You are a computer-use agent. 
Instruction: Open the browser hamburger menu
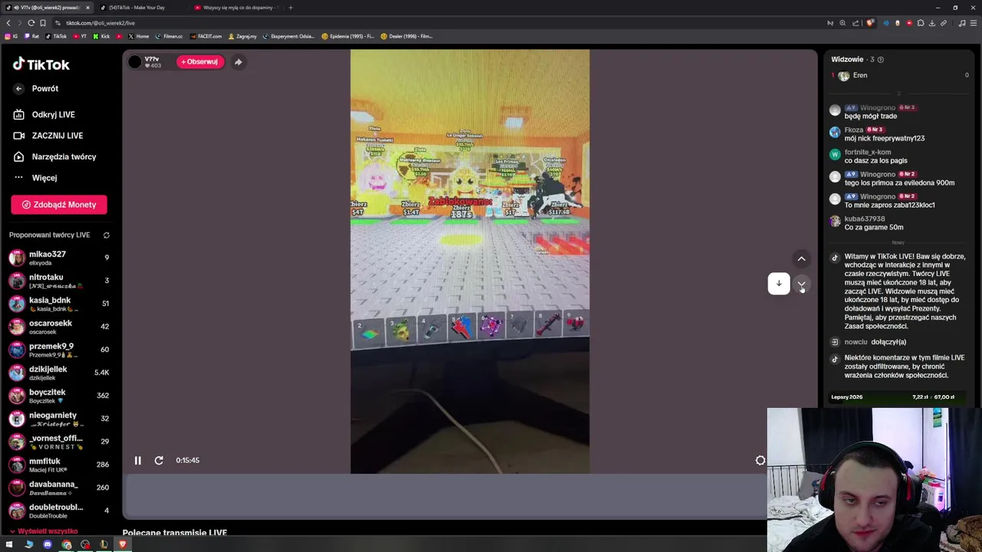(974, 23)
